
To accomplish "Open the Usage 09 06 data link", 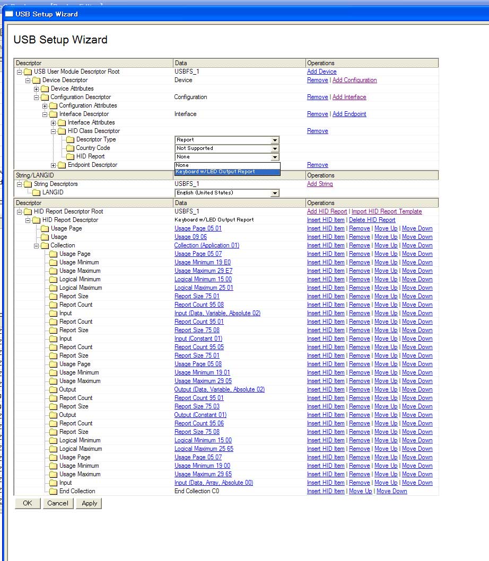I will [x=190, y=237].
